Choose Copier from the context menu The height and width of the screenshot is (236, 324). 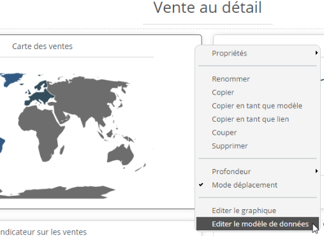tap(223, 92)
